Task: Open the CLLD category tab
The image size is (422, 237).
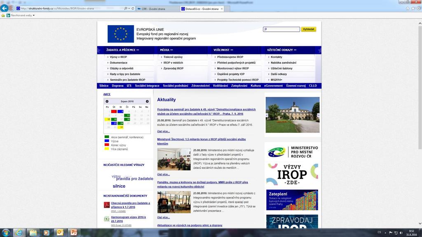Action: click(313, 86)
